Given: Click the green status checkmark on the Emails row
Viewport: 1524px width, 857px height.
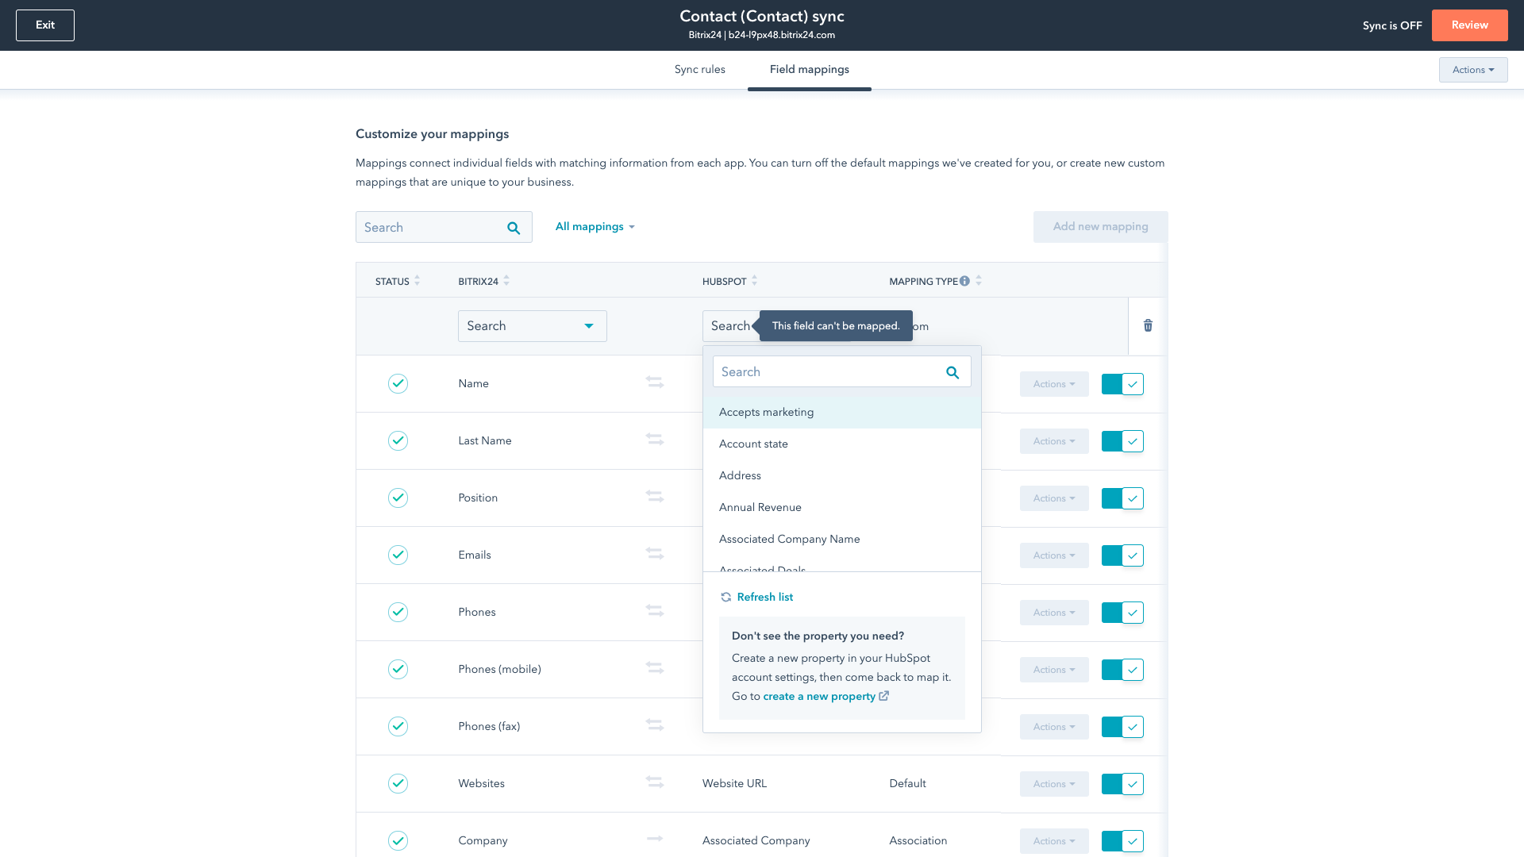Looking at the screenshot, I should click(398, 555).
